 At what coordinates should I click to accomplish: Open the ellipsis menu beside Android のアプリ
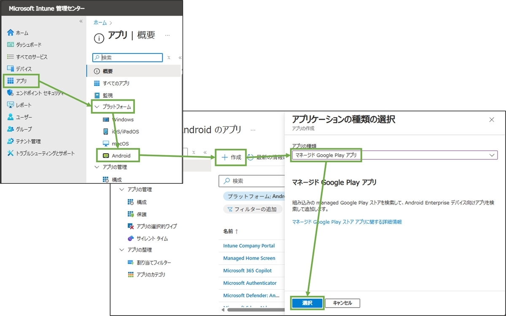[x=253, y=130]
